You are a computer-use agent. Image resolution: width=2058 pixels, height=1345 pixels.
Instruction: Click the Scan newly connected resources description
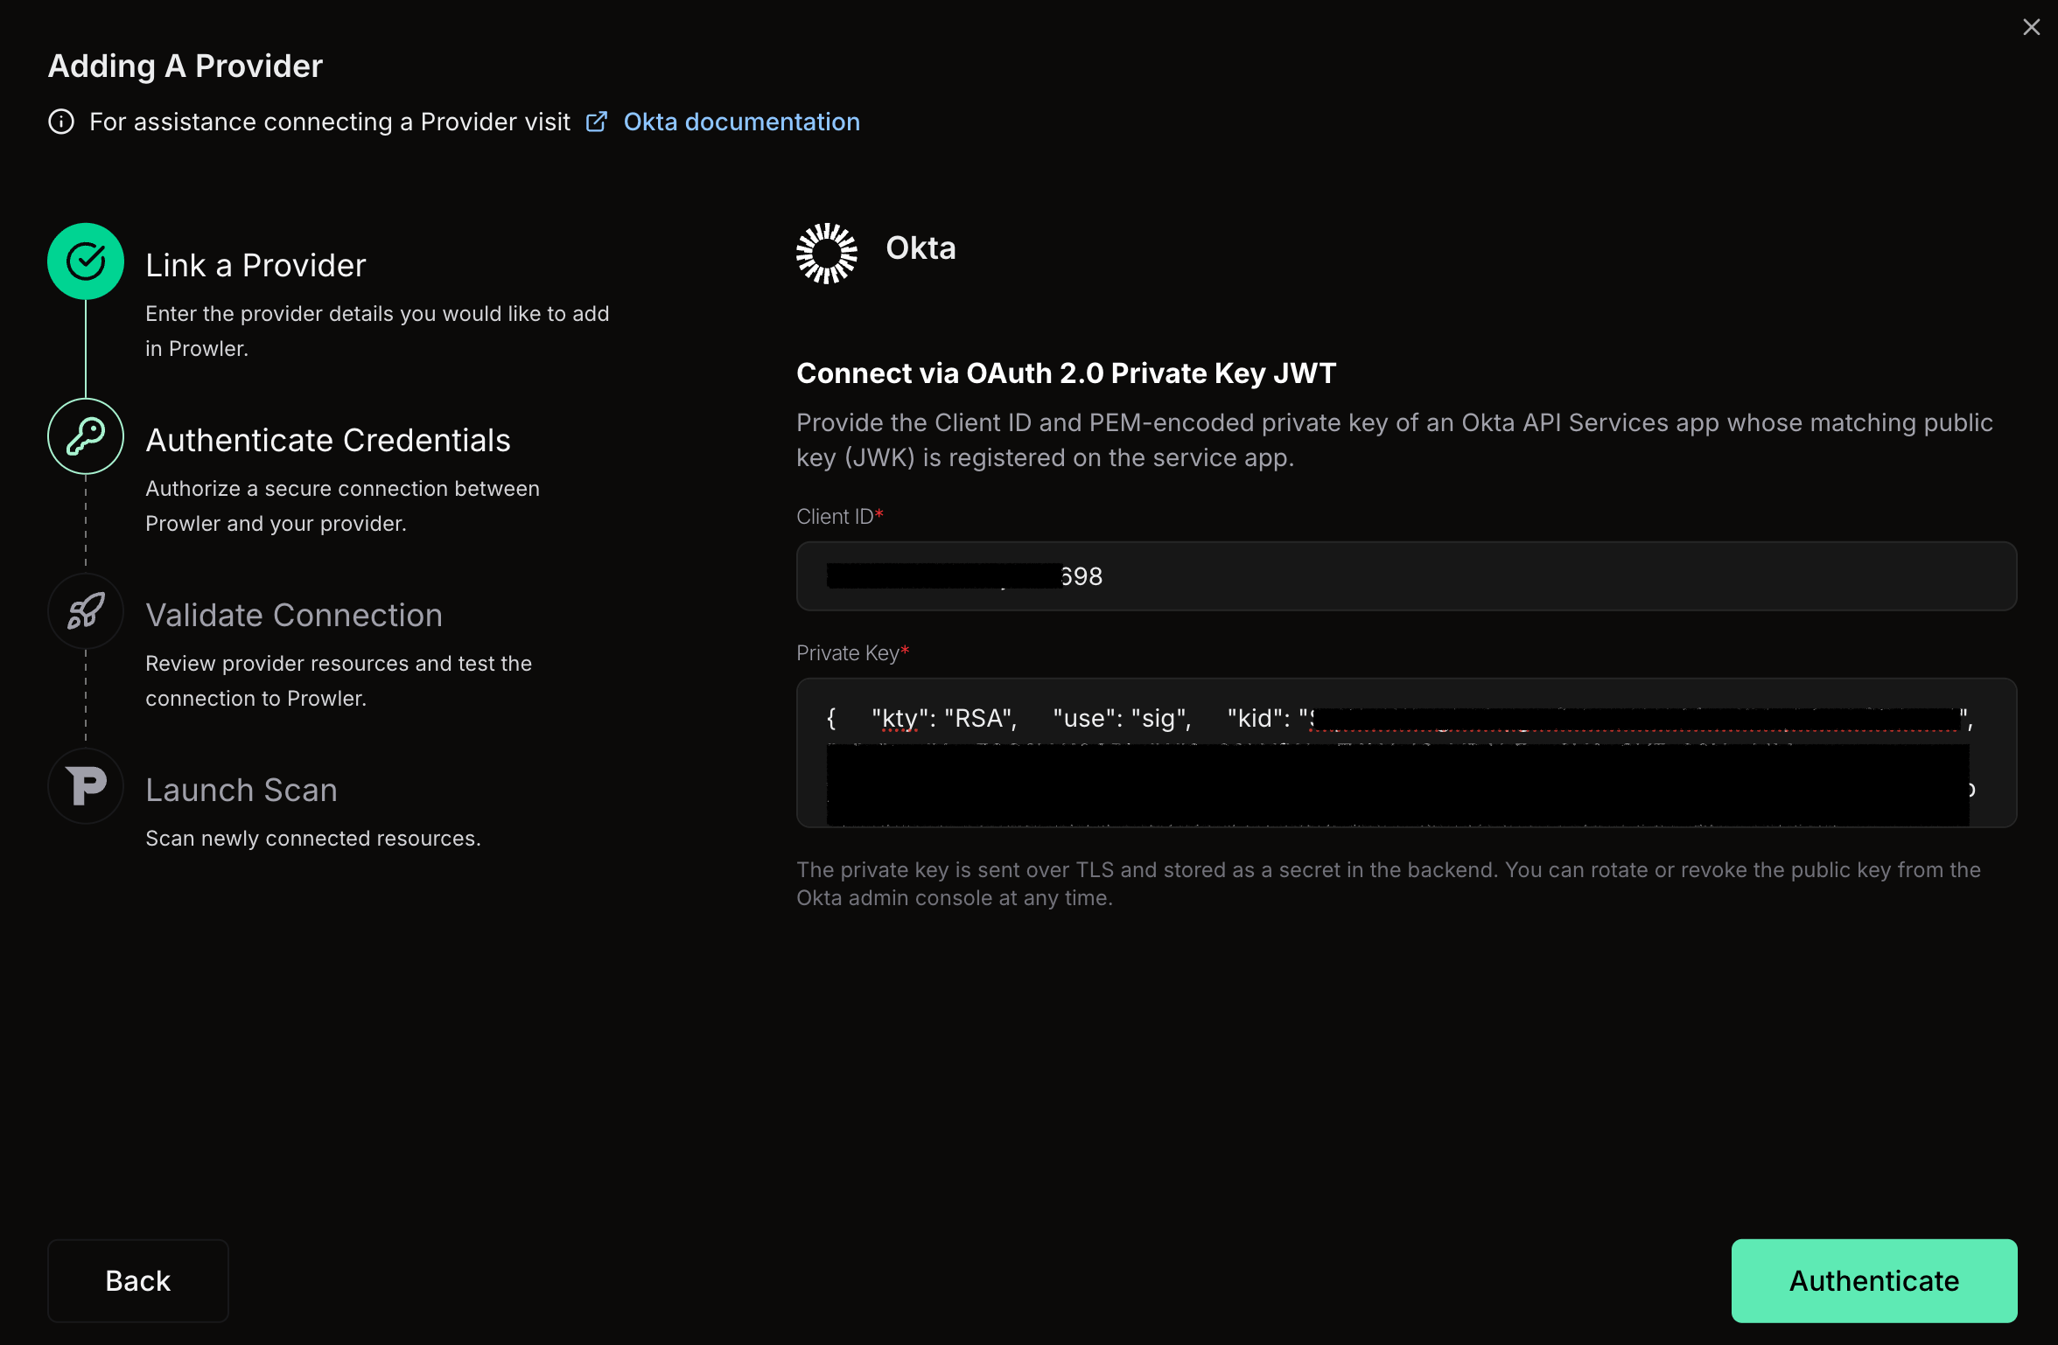coord(313,839)
